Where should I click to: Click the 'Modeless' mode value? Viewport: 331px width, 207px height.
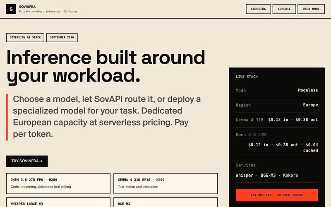coord(308,90)
